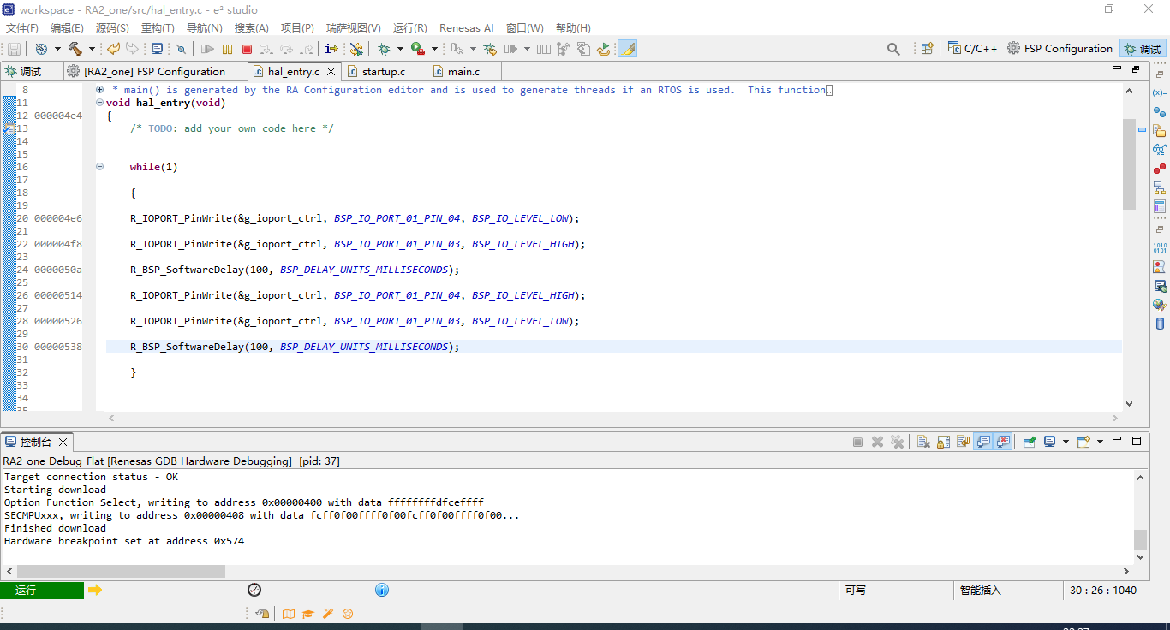Open the Debug bug dropdown arrow
Image resolution: width=1170 pixels, height=630 pixels.
(x=400, y=49)
